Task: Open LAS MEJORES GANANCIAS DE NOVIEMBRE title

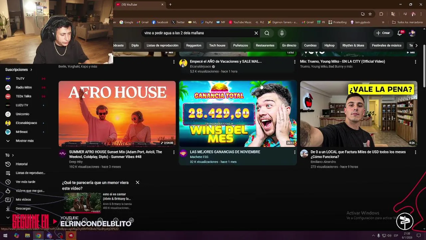Action: [225, 152]
